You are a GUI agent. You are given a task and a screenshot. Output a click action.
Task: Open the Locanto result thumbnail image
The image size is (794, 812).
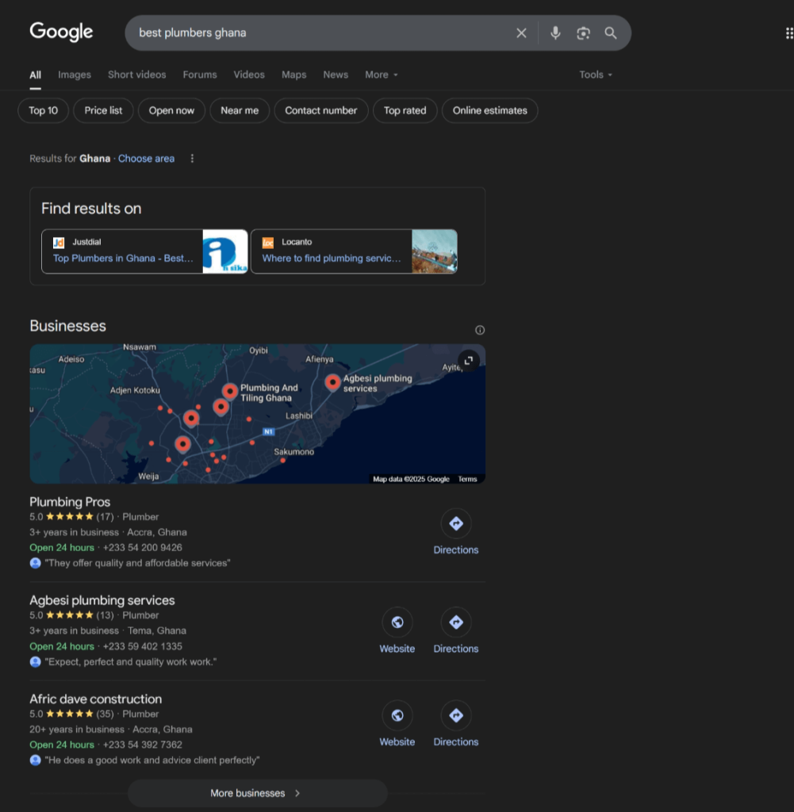(x=435, y=251)
